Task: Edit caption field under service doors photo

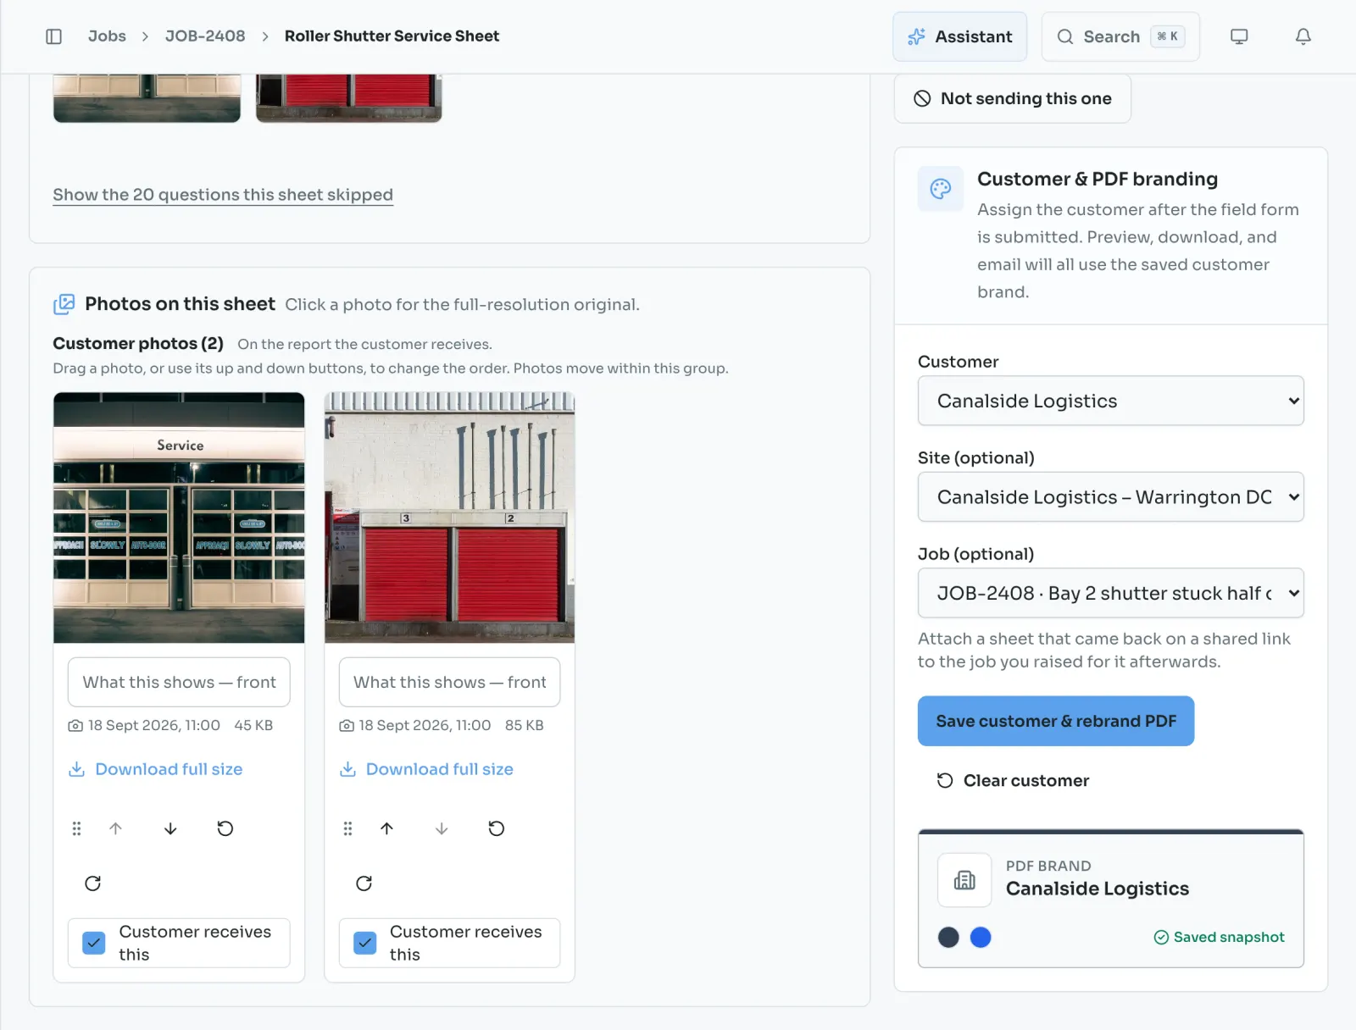Action: (x=179, y=682)
